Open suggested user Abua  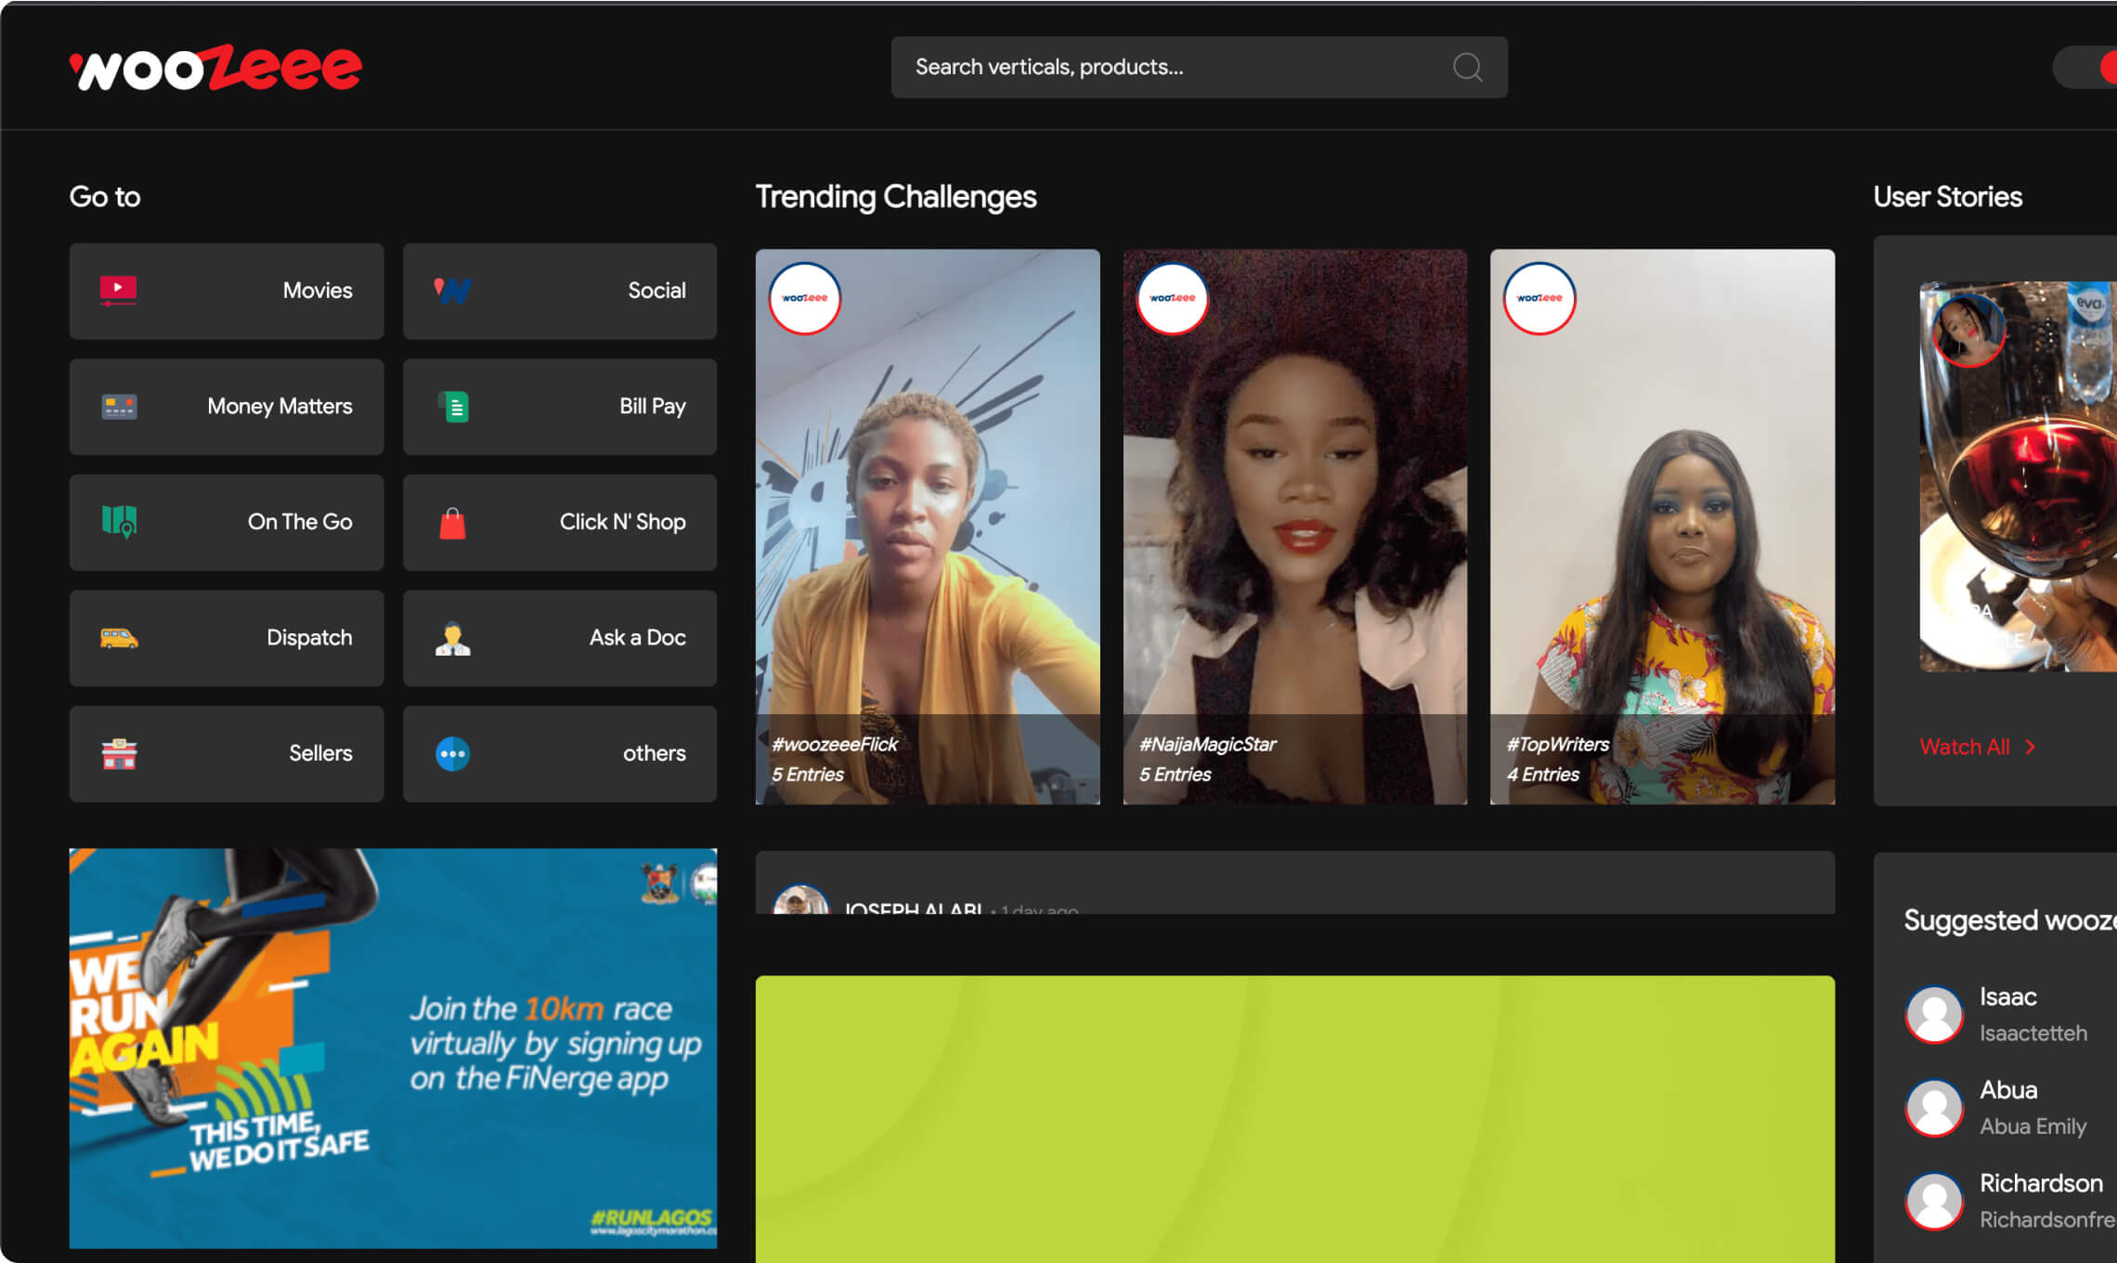point(2008,1089)
